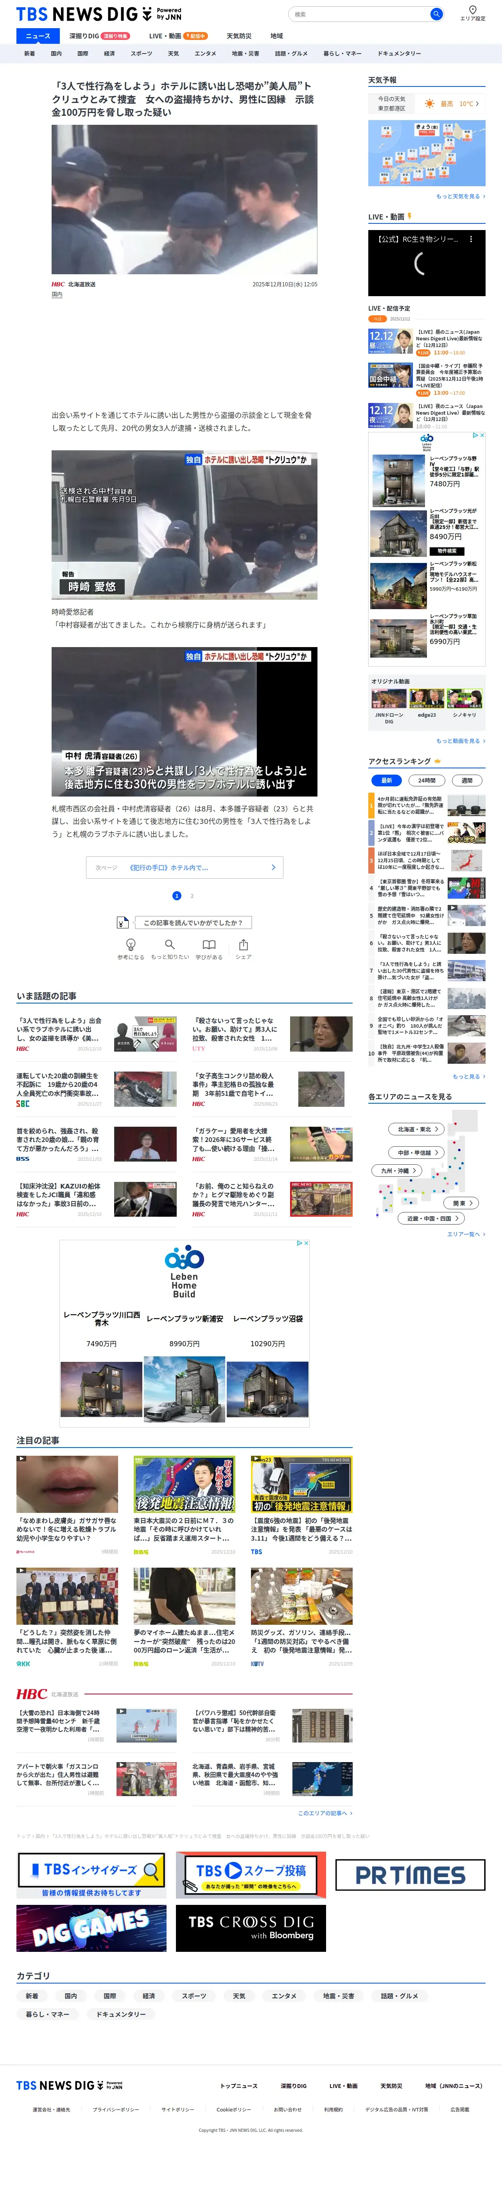
Task: Open 後発地震注意情報 featured article thumbnail
Action: pos(184,1484)
